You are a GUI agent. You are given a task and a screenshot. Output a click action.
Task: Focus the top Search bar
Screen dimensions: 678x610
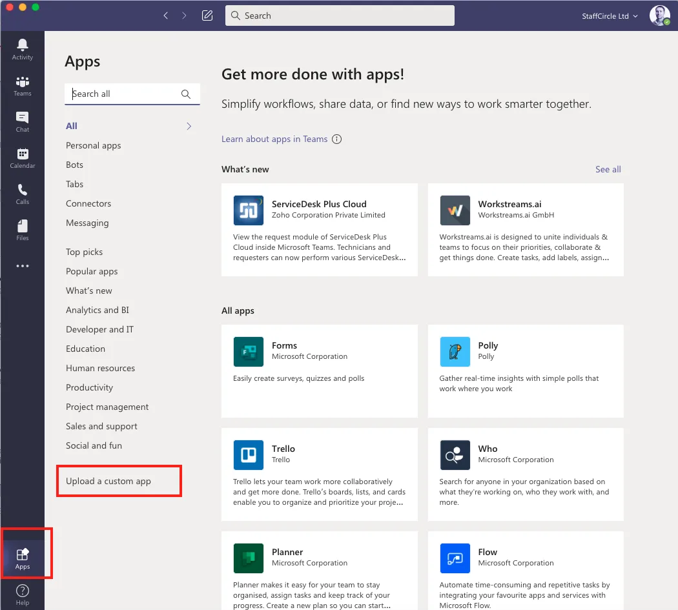pyautogui.click(x=340, y=15)
